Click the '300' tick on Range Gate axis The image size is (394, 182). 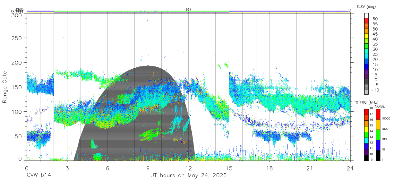(17, 15)
